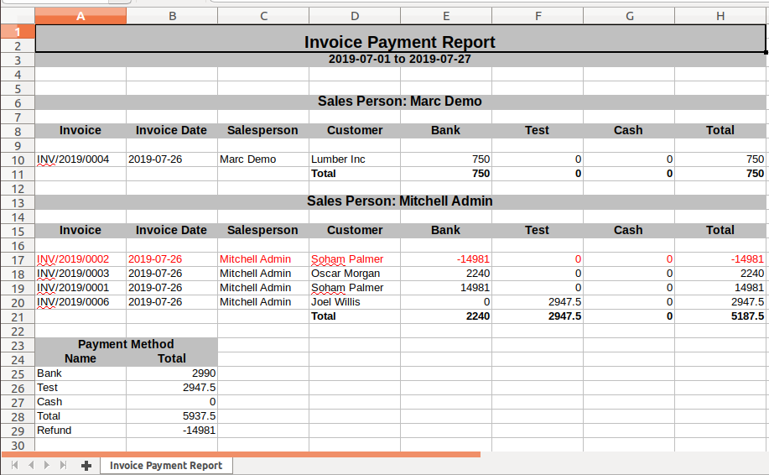Select column A header
This screenshot has width=769, height=475.
pos(81,16)
